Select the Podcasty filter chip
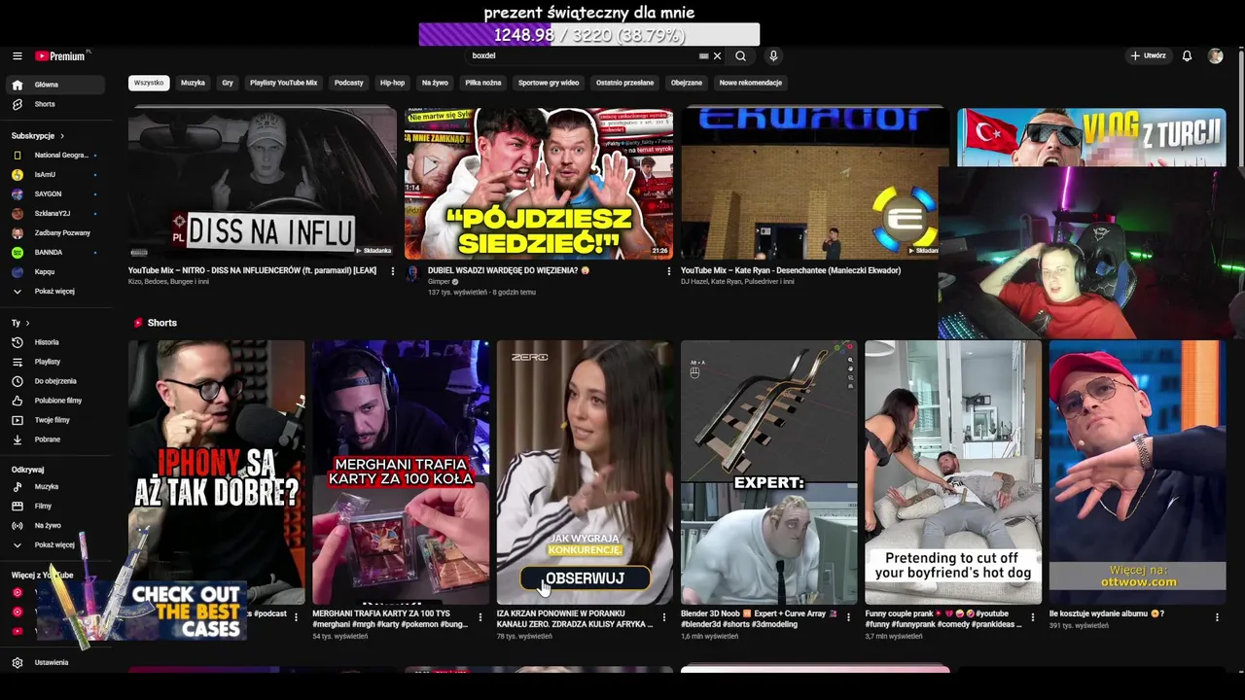This screenshot has height=700, width=1245. click(349, 83)
